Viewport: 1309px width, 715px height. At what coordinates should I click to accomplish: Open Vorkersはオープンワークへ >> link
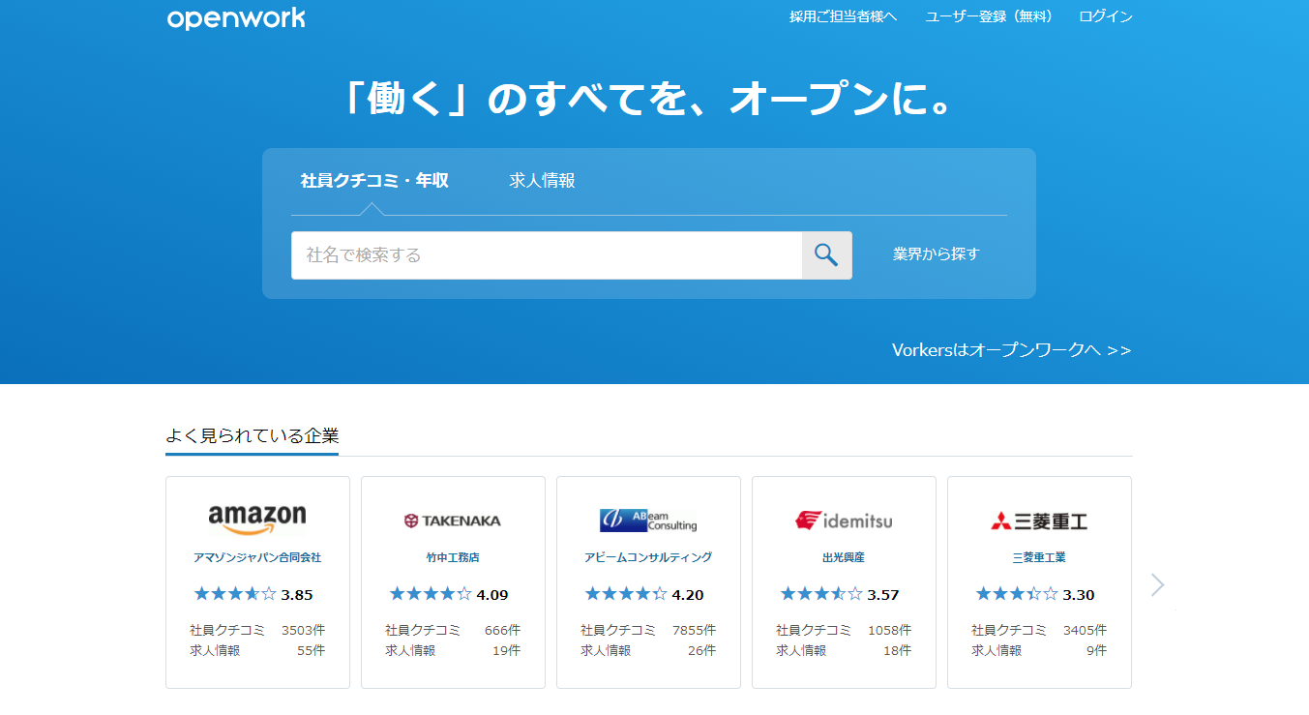(1011, 349)
